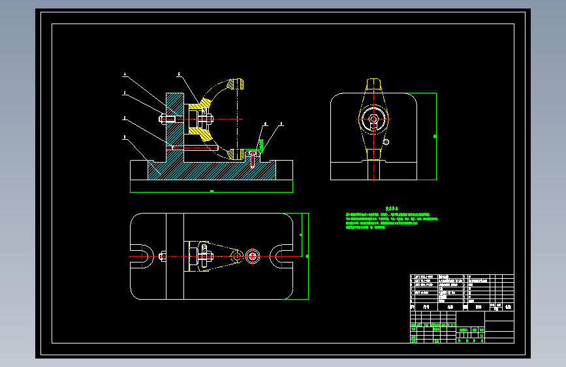This screenshot has height=367, width=566.
Task: Click balloon number 4 in section view
Action: (125, 75)
